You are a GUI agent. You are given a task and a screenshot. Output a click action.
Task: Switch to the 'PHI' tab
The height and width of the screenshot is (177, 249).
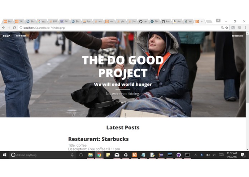tap(64, 21)
